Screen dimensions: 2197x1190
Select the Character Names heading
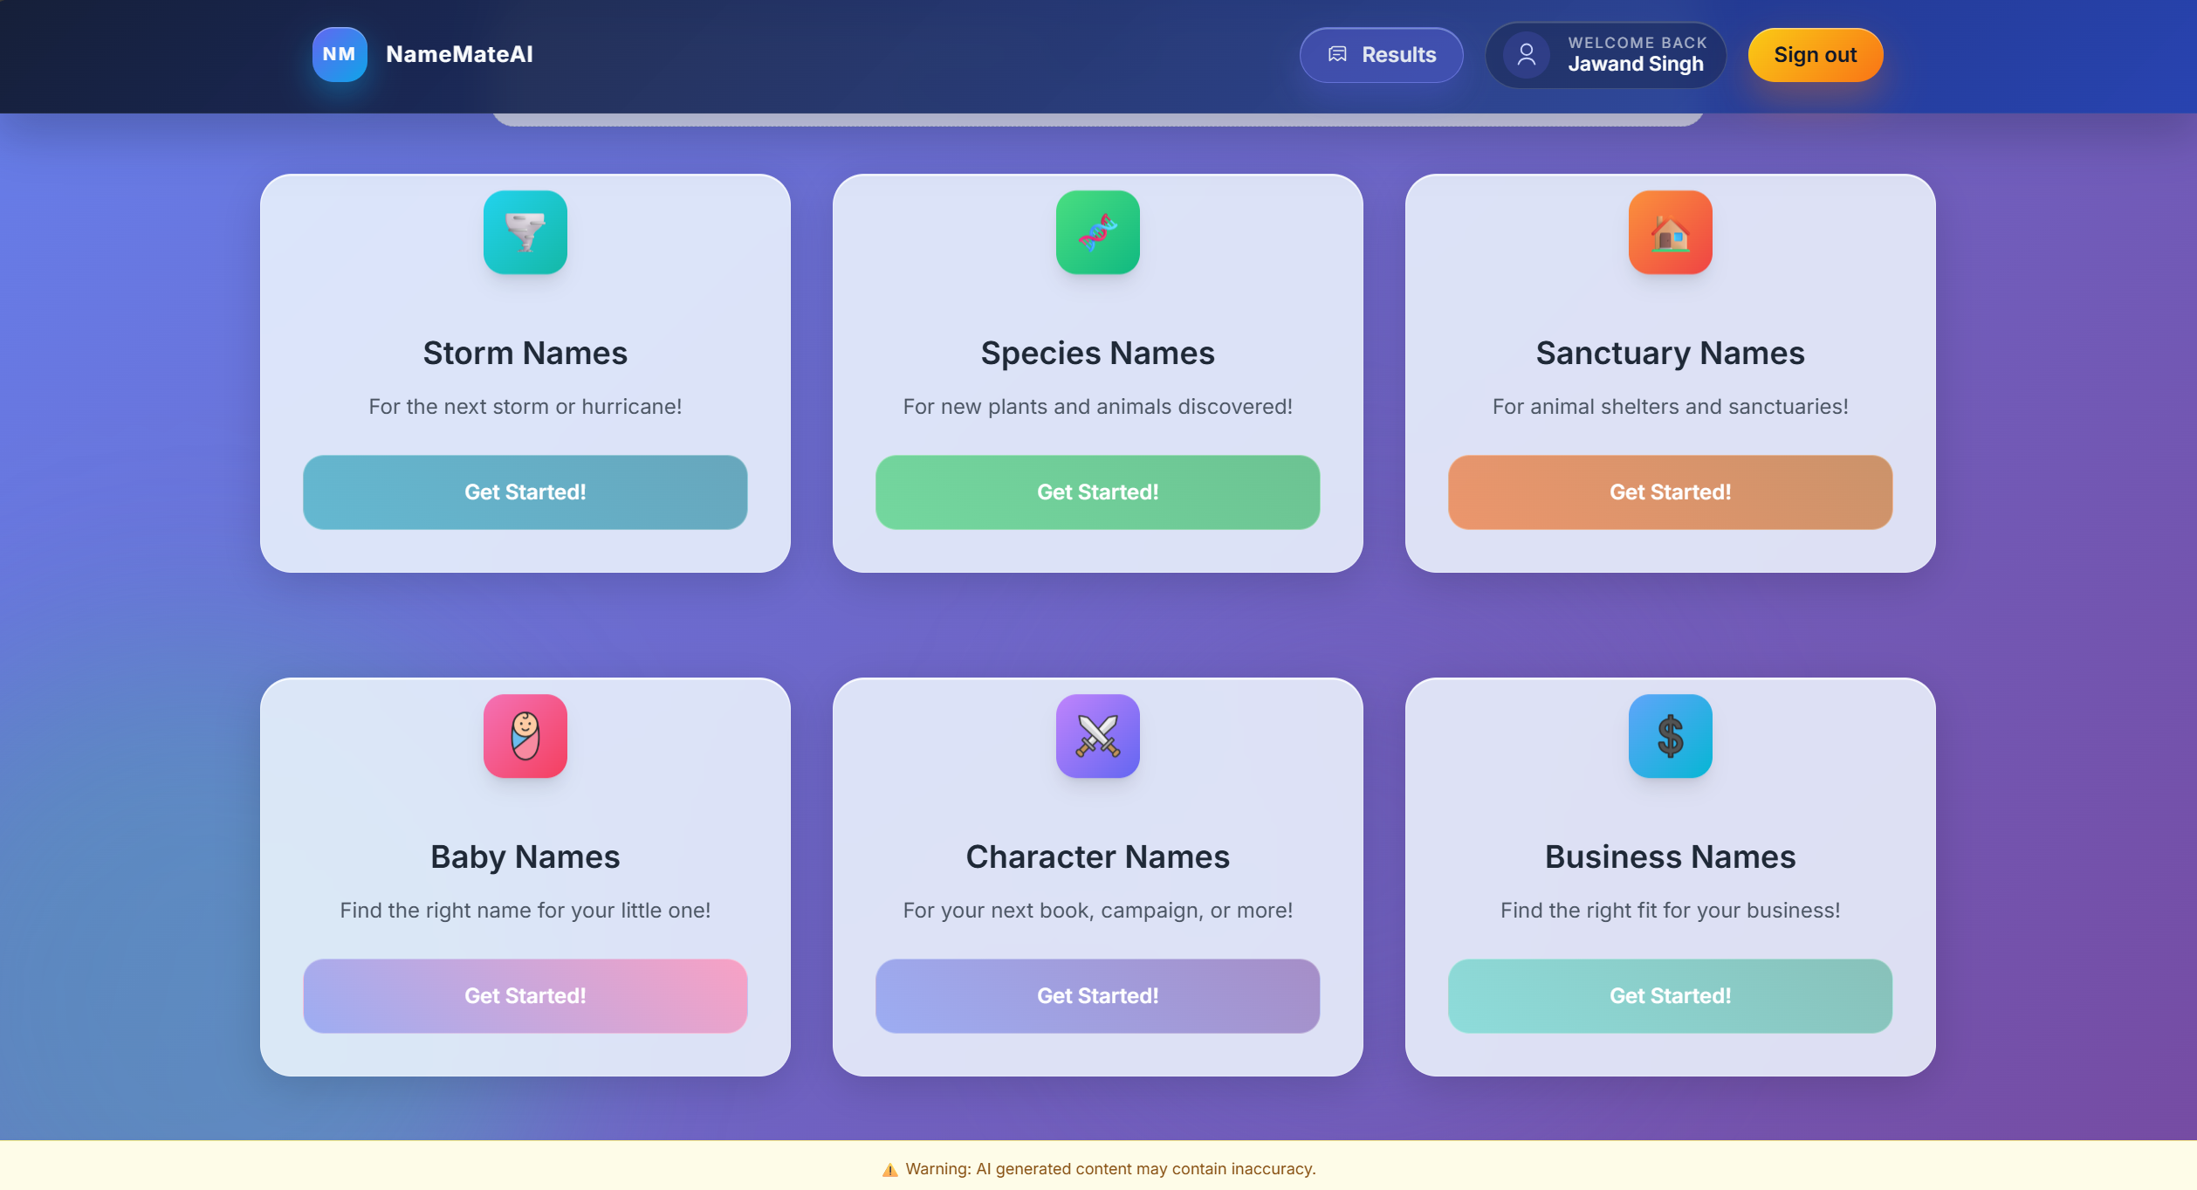coord(1097,856)
